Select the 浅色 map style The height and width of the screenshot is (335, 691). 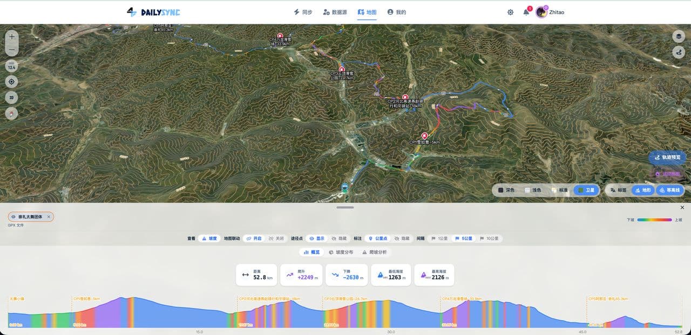[x=533, y=190]
